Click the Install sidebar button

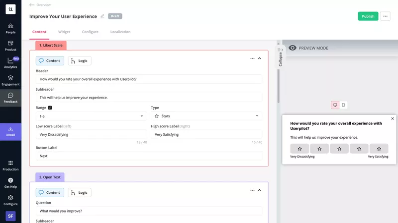click(10, 131)
